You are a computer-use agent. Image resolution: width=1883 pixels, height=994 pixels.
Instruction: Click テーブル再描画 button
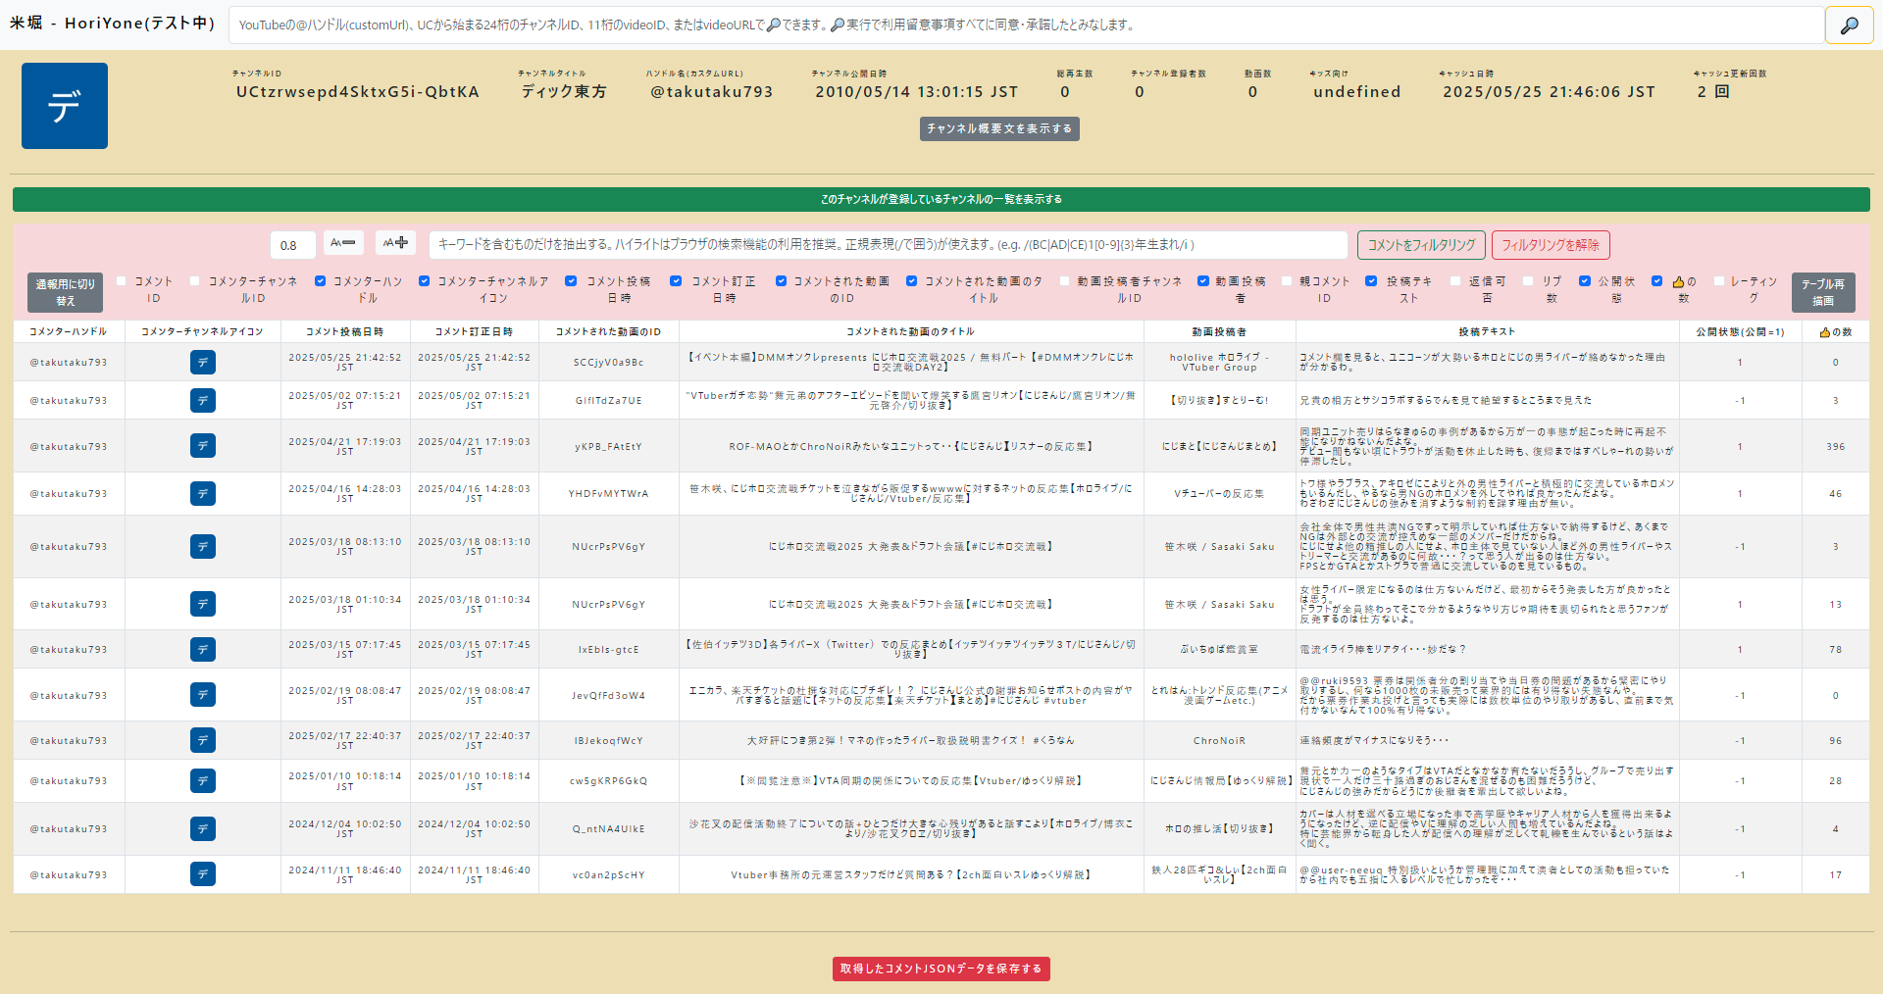click(x=1823, y=292)
